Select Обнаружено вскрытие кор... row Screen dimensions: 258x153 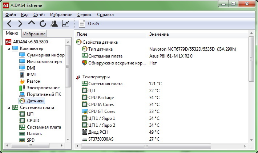[162, 63]
